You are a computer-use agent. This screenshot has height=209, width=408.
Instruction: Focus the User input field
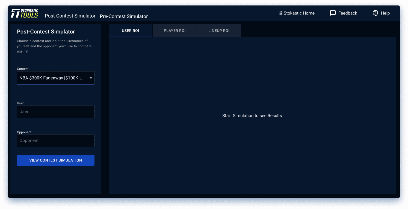pyautogui.click(x=56, y=112)
